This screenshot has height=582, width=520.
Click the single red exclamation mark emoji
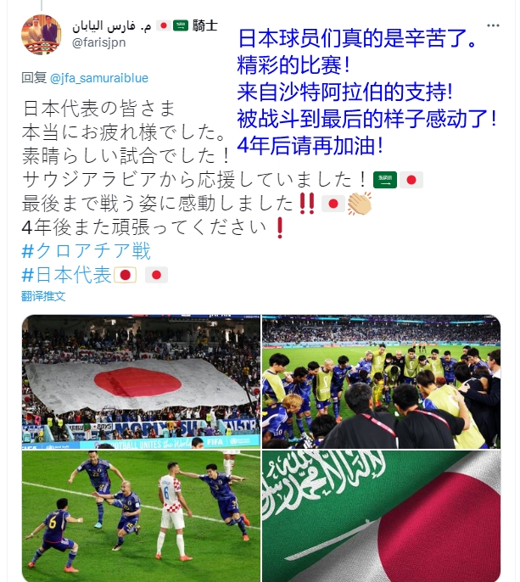[280, 227]
